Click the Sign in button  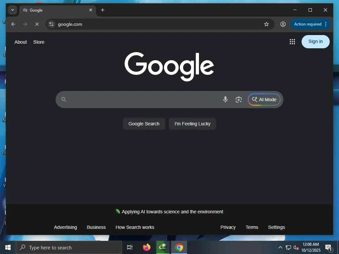[315, 41]
